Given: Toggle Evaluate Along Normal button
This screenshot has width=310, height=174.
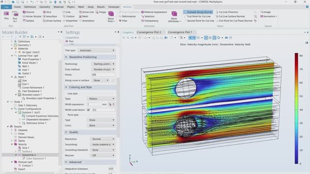Looking at the screenshot, I should (x=198, y=12).
